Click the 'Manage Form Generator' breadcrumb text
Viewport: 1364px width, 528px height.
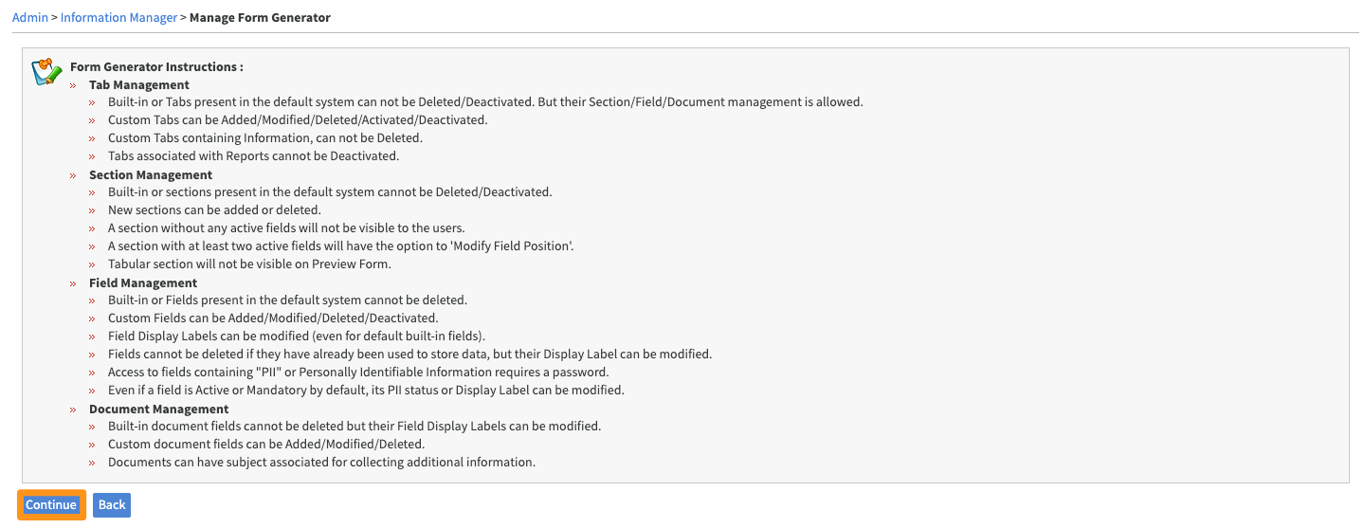coord(260,17)
